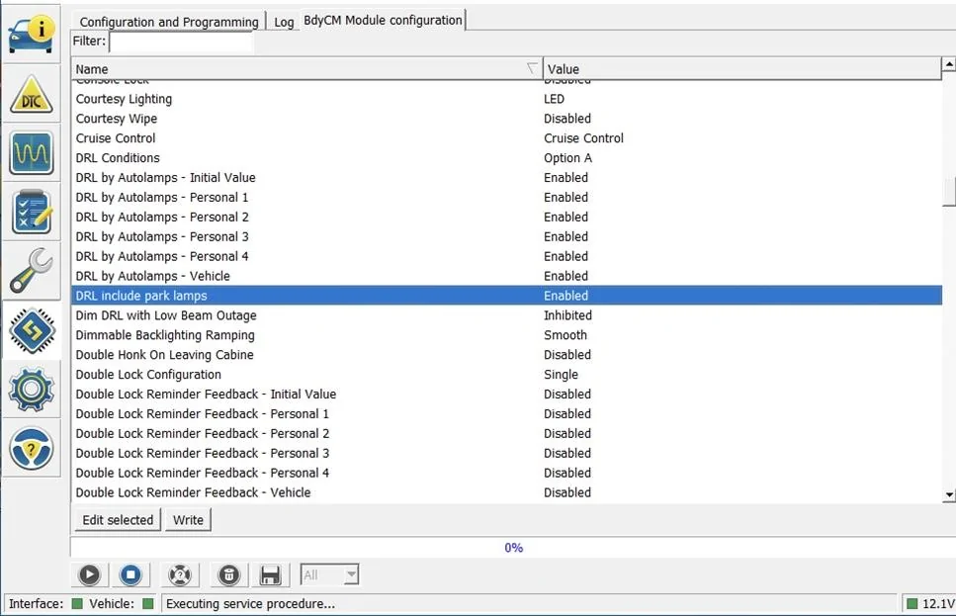
Task: Click the vertical scrollbar thumb
Action: coord(949,192)
